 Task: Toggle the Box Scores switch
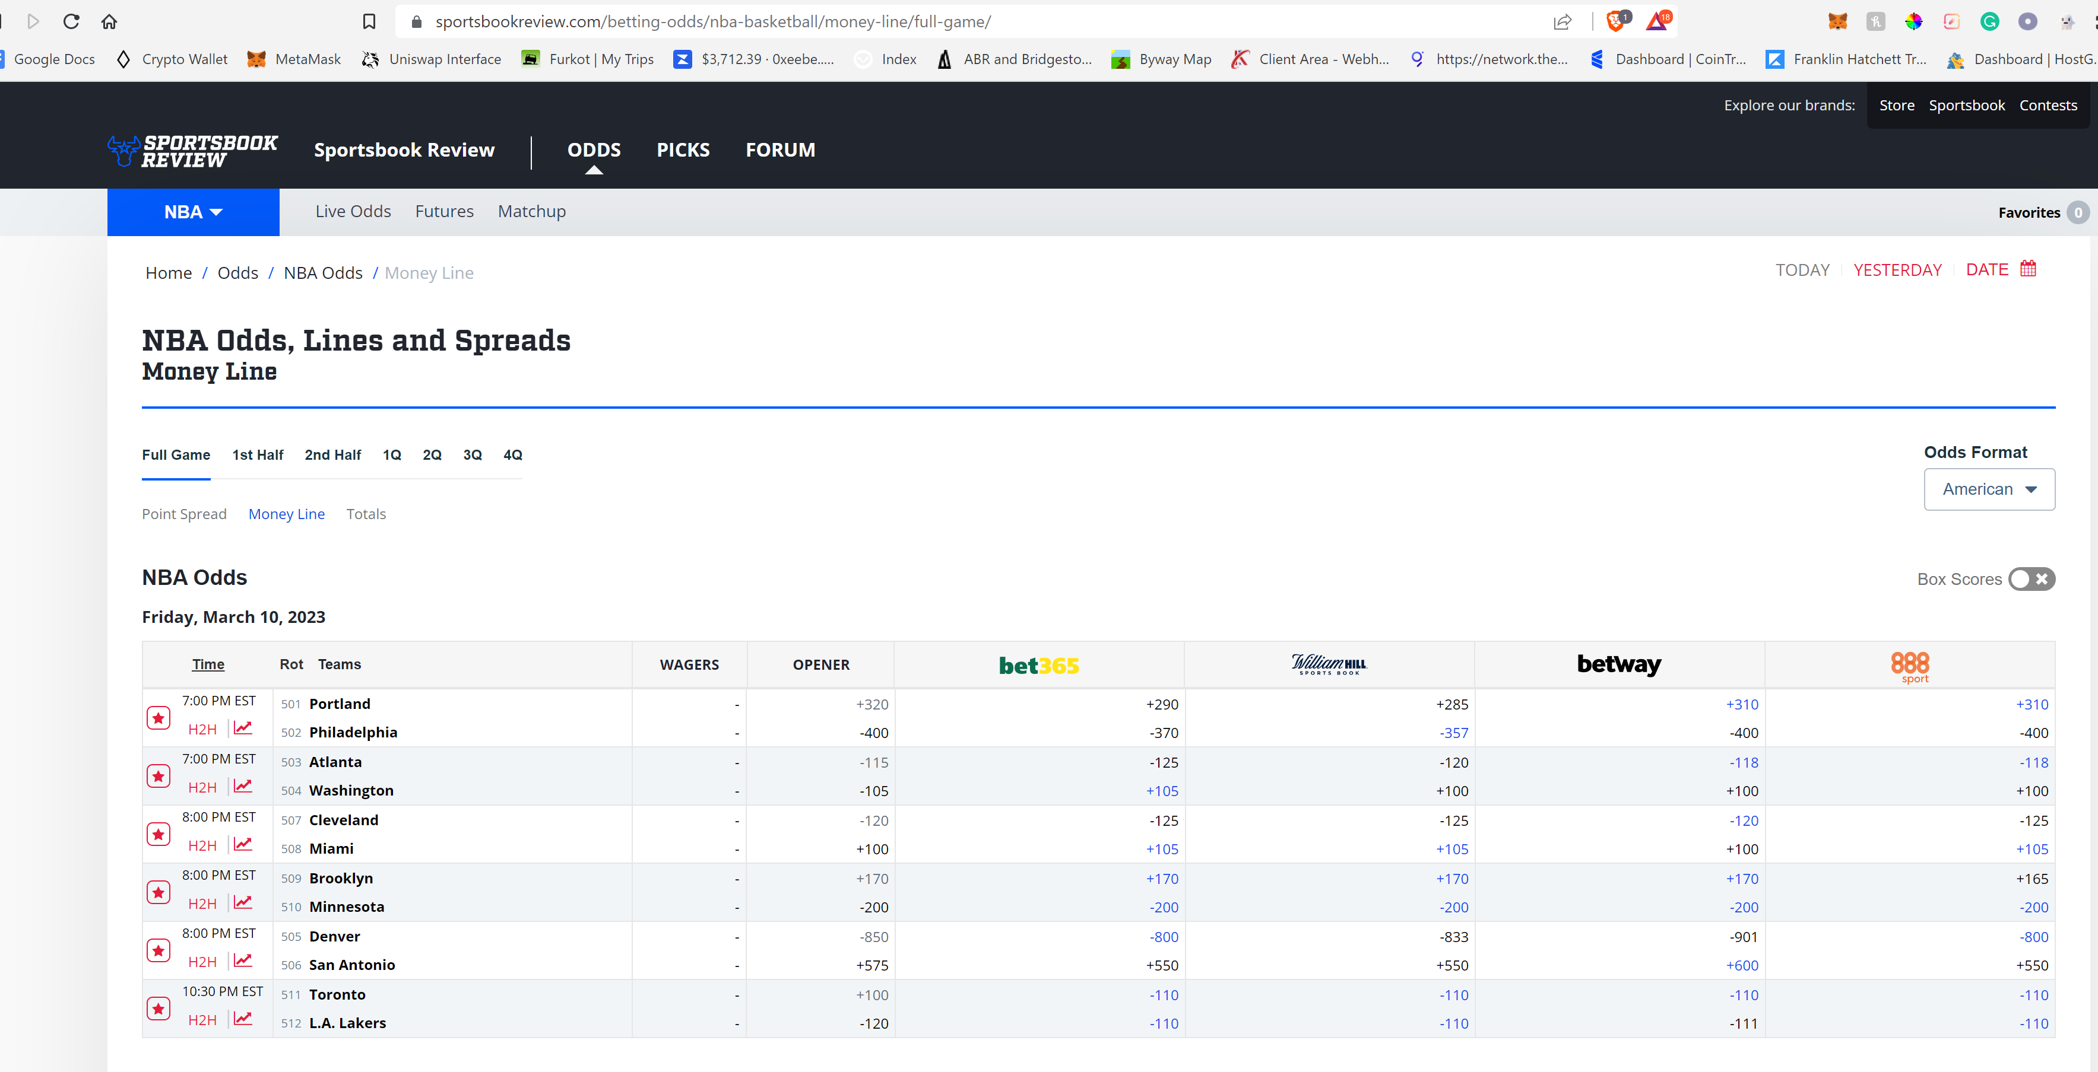2032,579
